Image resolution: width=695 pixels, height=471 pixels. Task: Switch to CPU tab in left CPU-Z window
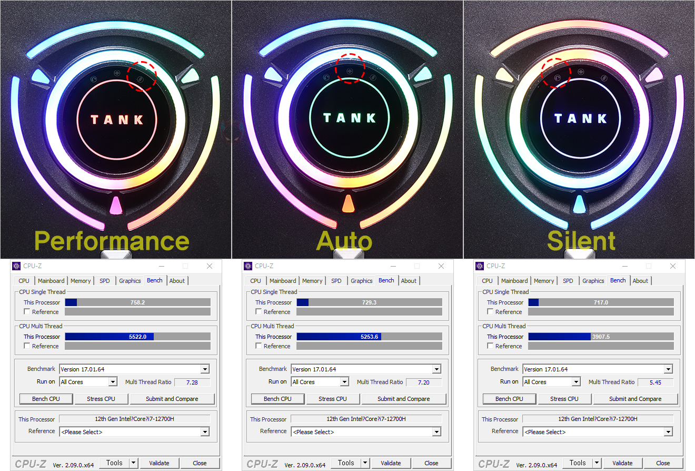click(x=24, y=281)
